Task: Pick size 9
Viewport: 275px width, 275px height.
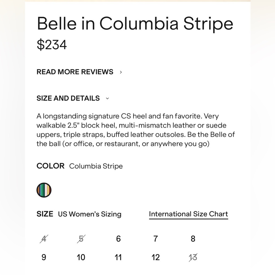Action: point(44,257)
